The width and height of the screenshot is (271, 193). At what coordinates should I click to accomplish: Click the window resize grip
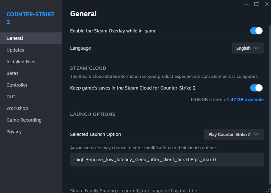pos(268,190)
